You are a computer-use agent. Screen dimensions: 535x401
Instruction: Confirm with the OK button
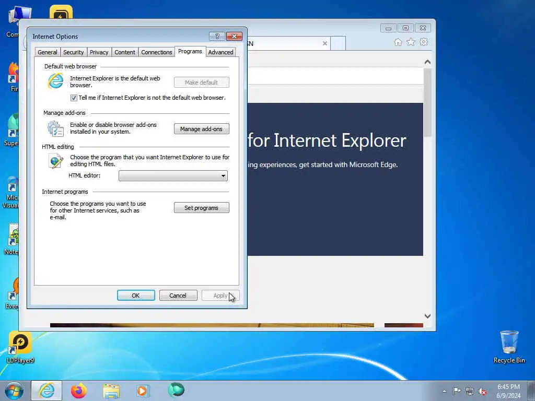click(x=136, y=296)
